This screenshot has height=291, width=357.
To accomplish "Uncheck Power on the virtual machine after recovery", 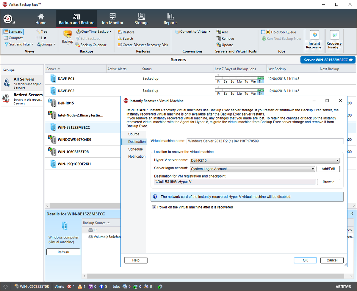I will click(x=154, y=207).
